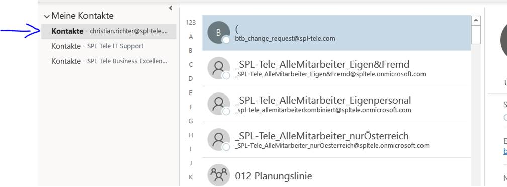This screenshot has height=187, width=507.
Task: Jump to letter A in index
Action: pos(191,37)
